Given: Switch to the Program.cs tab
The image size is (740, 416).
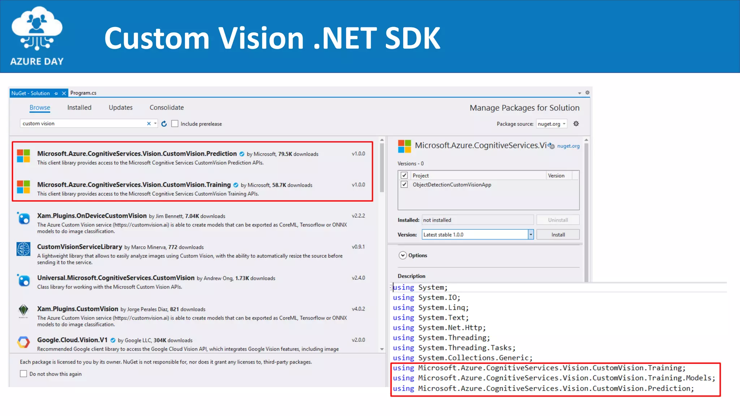Looking at the screenshot, I should tap(83, 93).
